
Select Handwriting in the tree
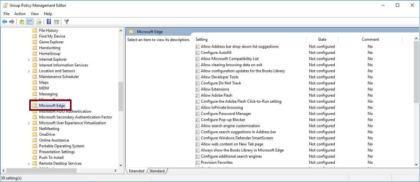point(49,48)
